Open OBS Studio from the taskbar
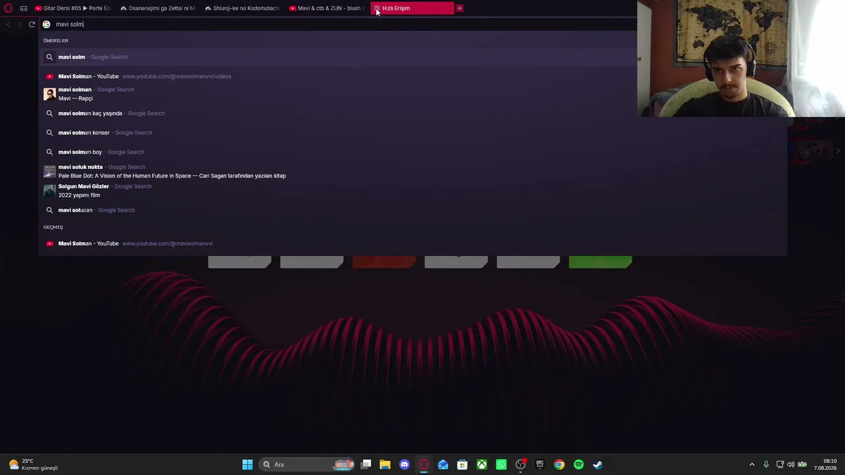 [x=520, y=464]
